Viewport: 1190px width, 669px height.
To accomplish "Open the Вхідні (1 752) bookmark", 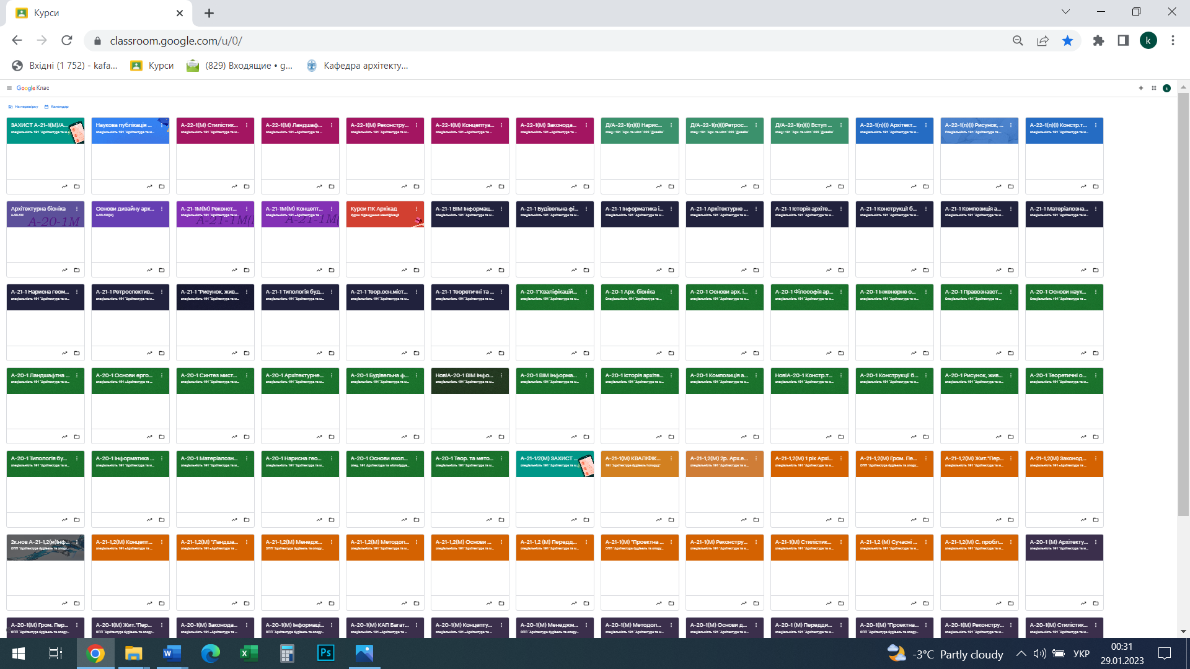I will point(65,66).
